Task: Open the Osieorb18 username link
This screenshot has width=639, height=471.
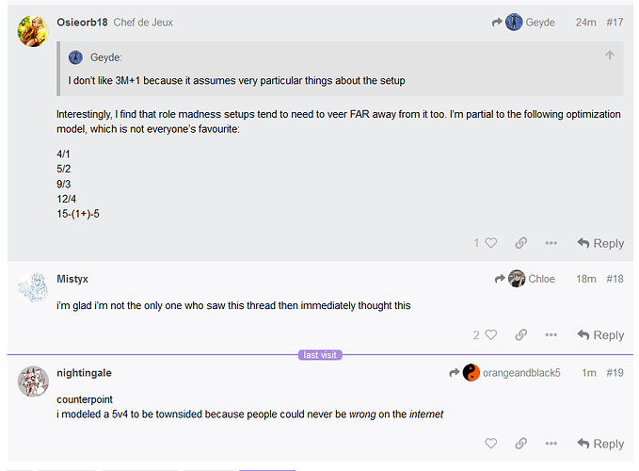Action: (x=82, y=22)
